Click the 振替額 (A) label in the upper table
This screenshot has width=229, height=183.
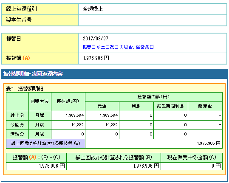(18, 58)
